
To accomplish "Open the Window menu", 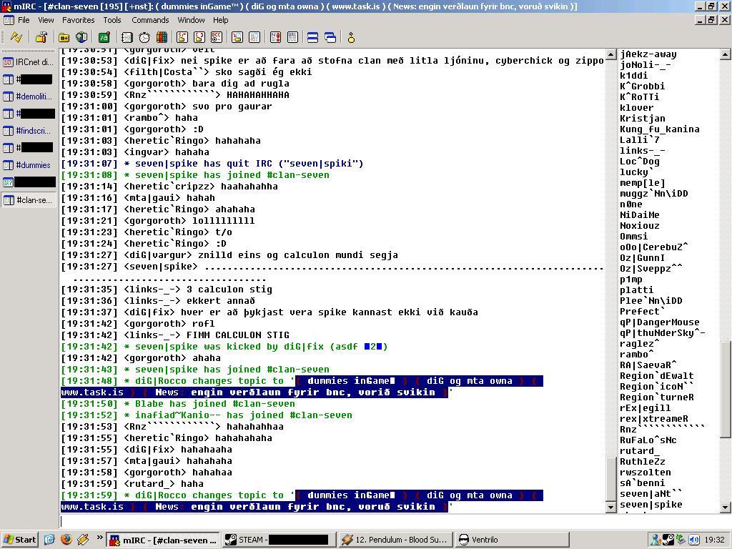I will tap(191, 20).
